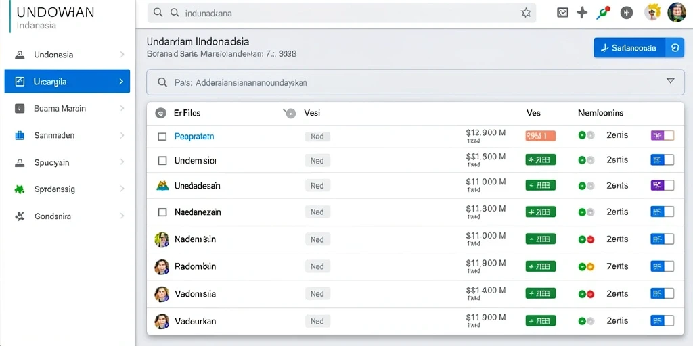Open the image icon in top toolbar
693x346 pixels.
point(562,13)
